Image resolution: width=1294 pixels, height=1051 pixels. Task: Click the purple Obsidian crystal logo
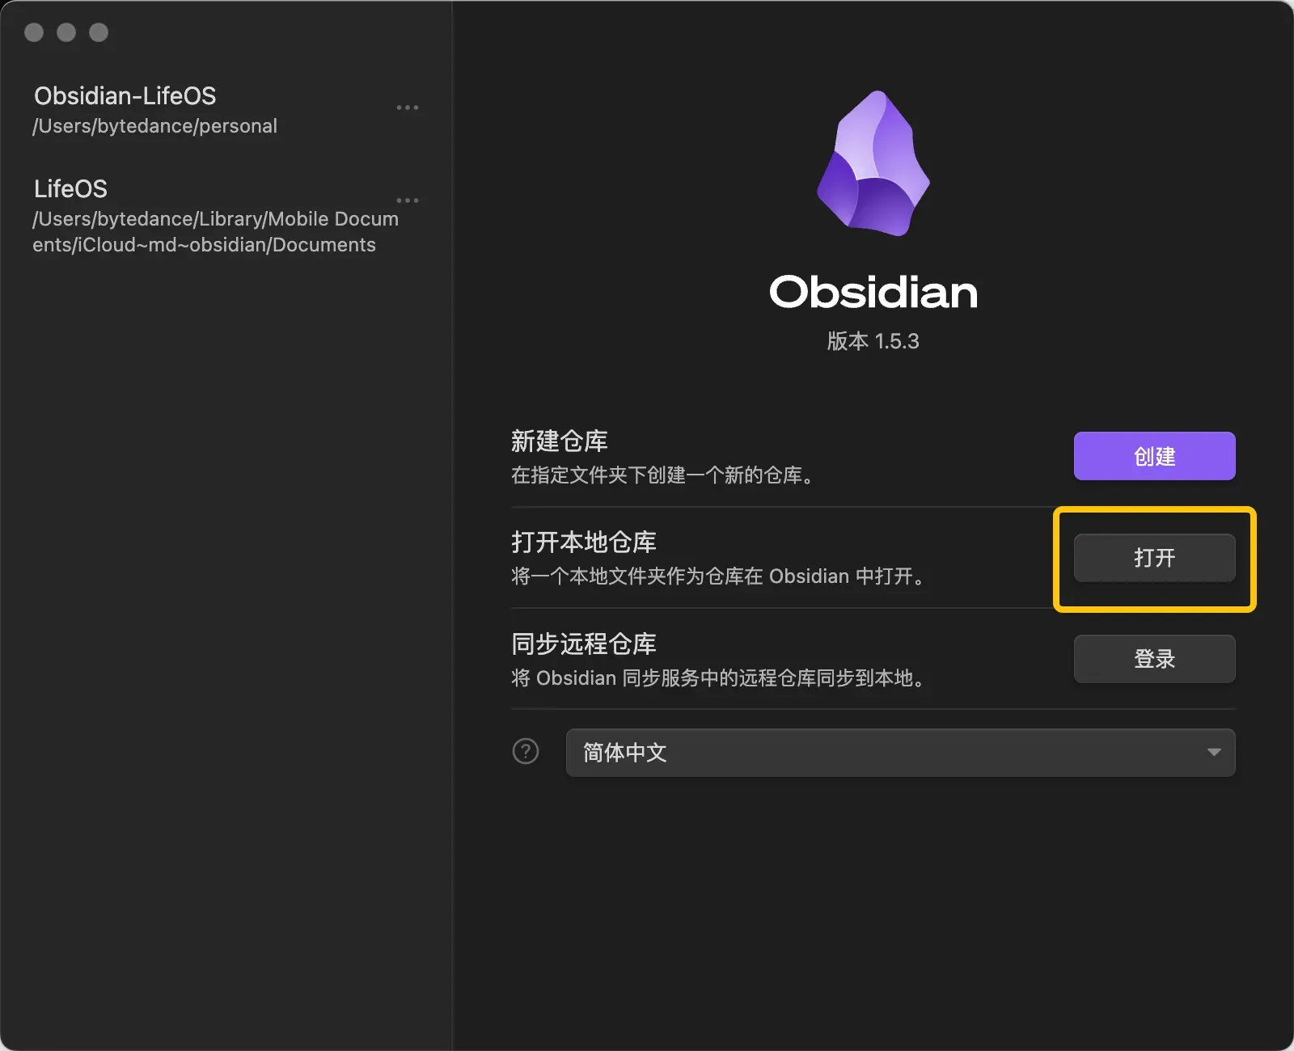pos(873,163)
